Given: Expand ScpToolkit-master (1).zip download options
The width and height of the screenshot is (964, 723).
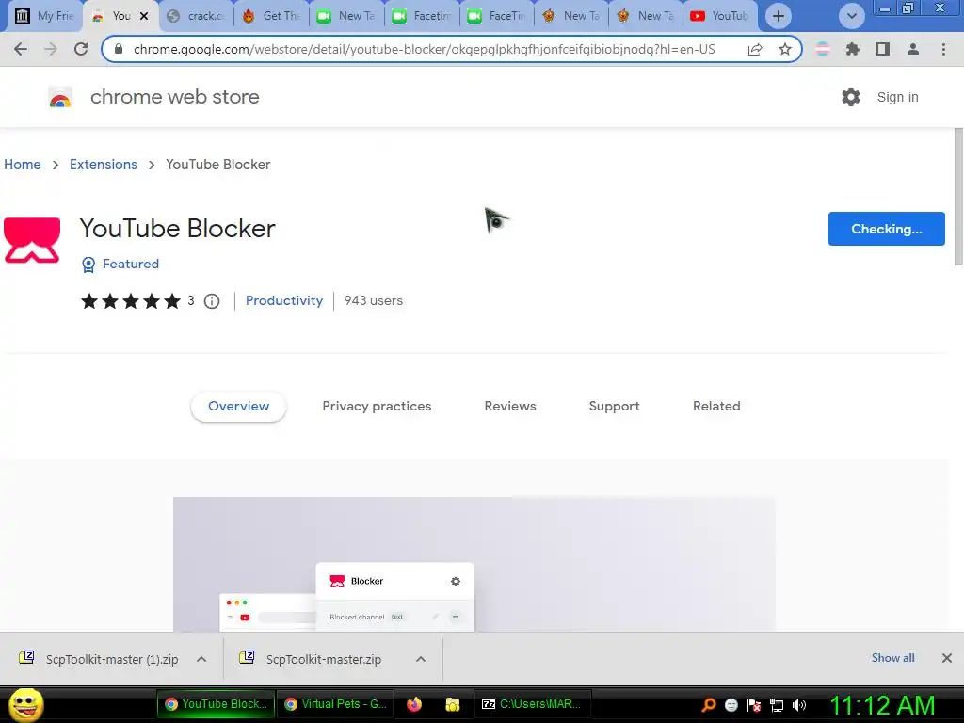Looking at the screenshot, I should coord(201,659).
